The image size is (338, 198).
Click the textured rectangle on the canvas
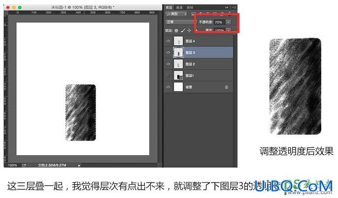81,113
